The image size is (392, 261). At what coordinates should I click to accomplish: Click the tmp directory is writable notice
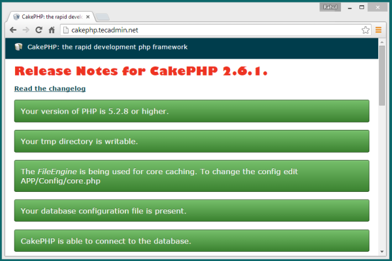click(191, 141)
